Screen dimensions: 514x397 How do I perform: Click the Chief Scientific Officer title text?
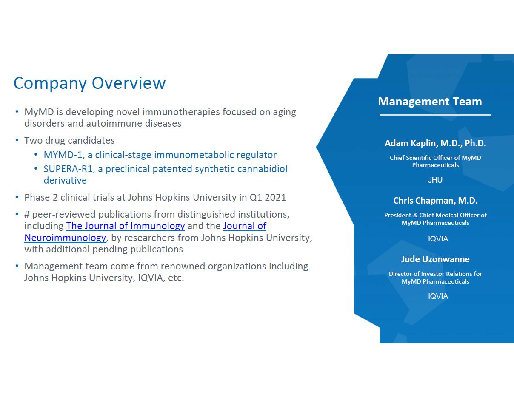[x=435, y=161]
